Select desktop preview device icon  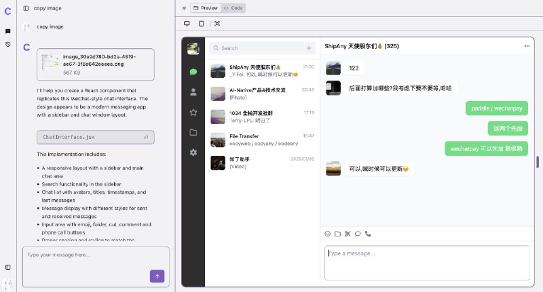pos(187,24)
